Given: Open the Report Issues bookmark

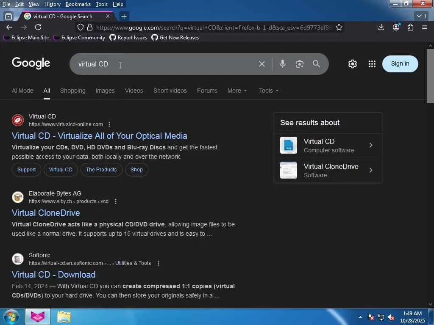Looking at the screenshot, I should 128,38.
